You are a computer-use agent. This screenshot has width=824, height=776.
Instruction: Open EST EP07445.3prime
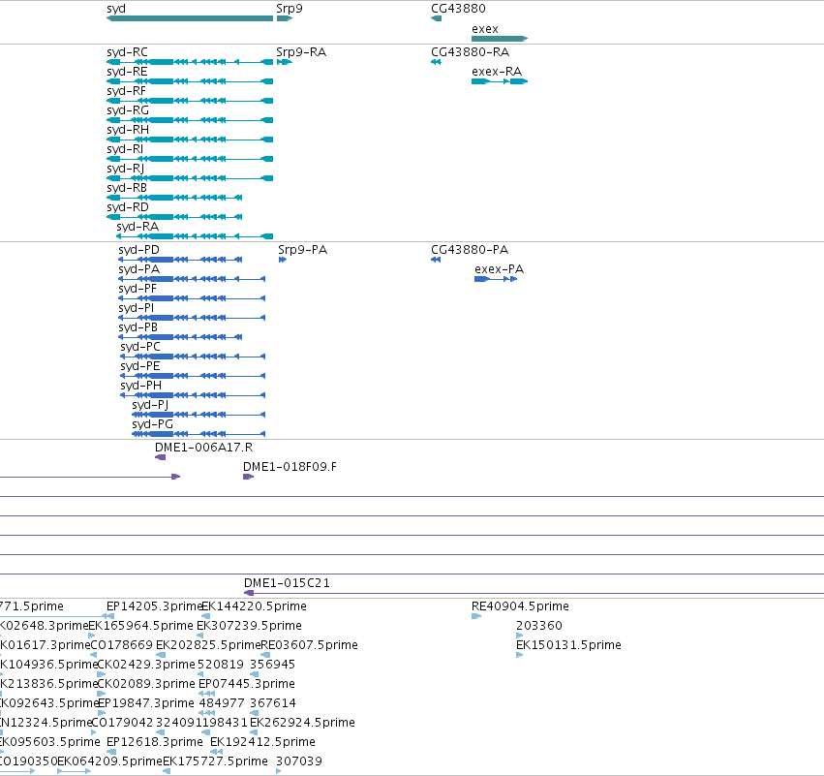(x=206, y=694)
